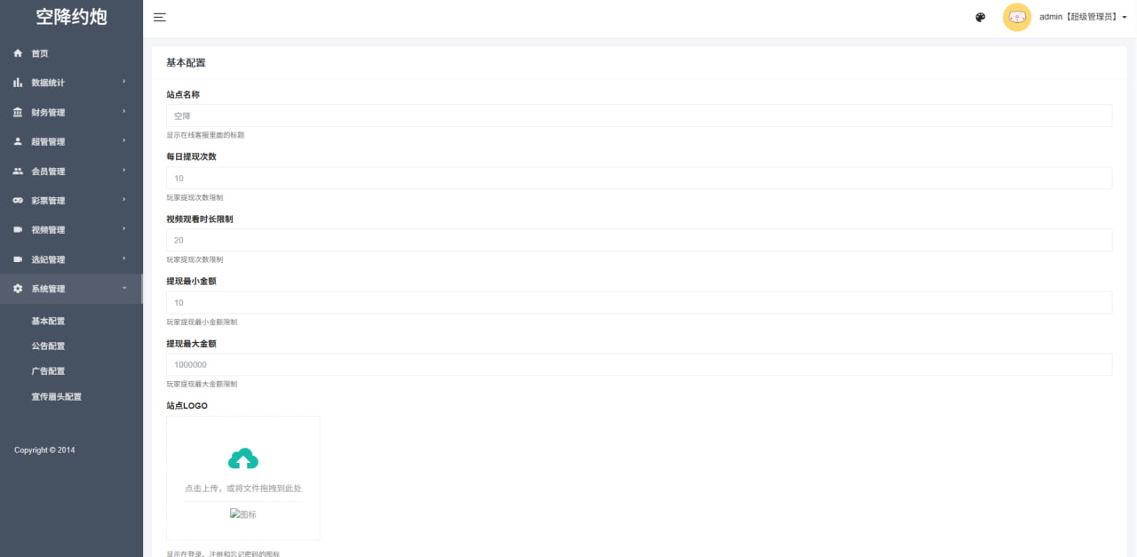The height and width of the screenshot is (557, 1137).
Task: Open the 公告配置 submenu item
Action: pos(48,346)
